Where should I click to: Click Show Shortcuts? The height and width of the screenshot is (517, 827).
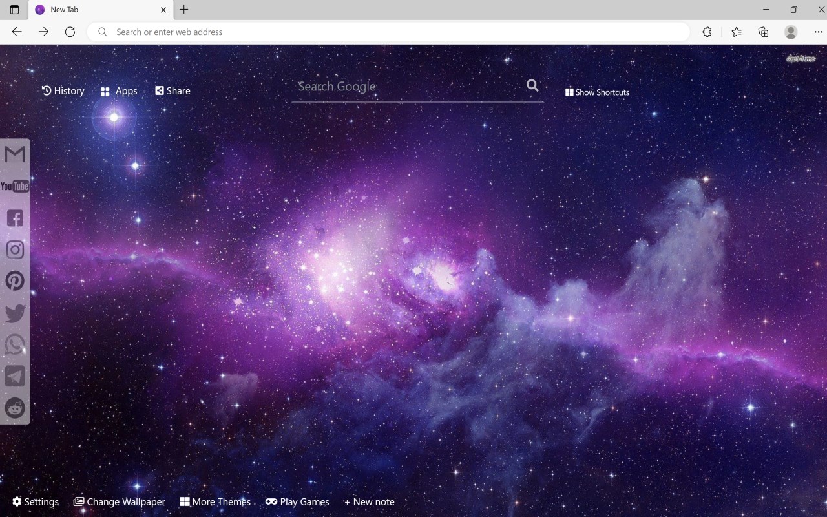click(x=597, y=92)
